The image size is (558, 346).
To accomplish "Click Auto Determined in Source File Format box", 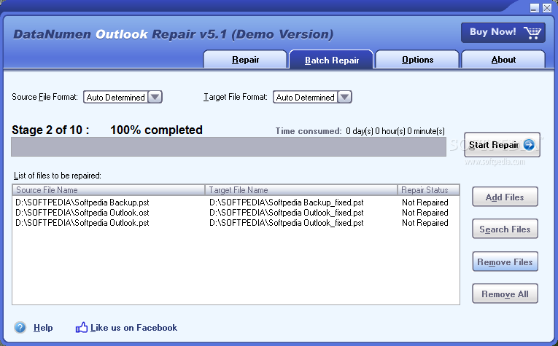I will click(116, 98).
